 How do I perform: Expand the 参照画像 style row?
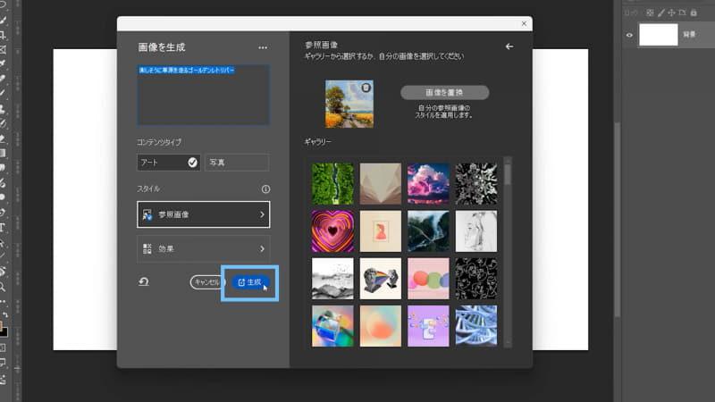204,214
